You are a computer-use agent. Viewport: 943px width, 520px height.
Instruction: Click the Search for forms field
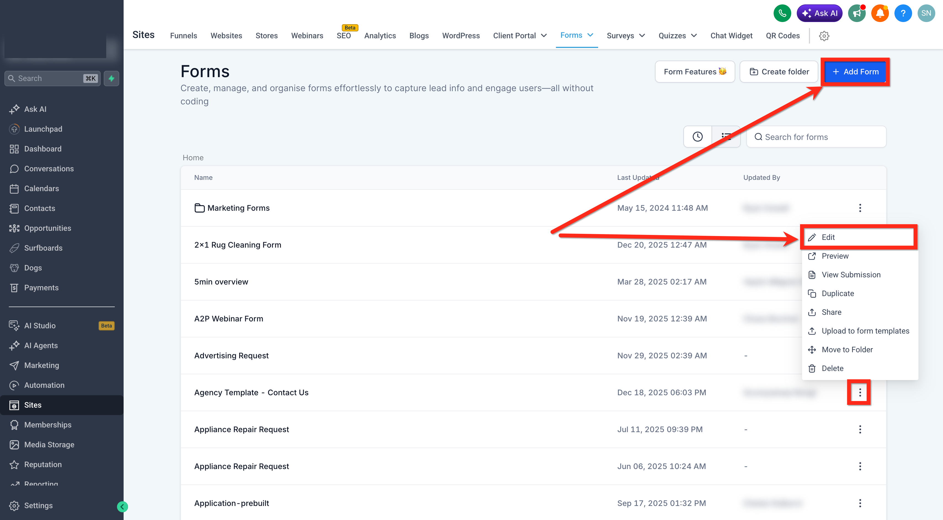tap(816, 137)
